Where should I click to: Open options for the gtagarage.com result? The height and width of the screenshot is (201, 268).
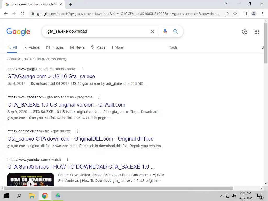[x=82, y=69]
